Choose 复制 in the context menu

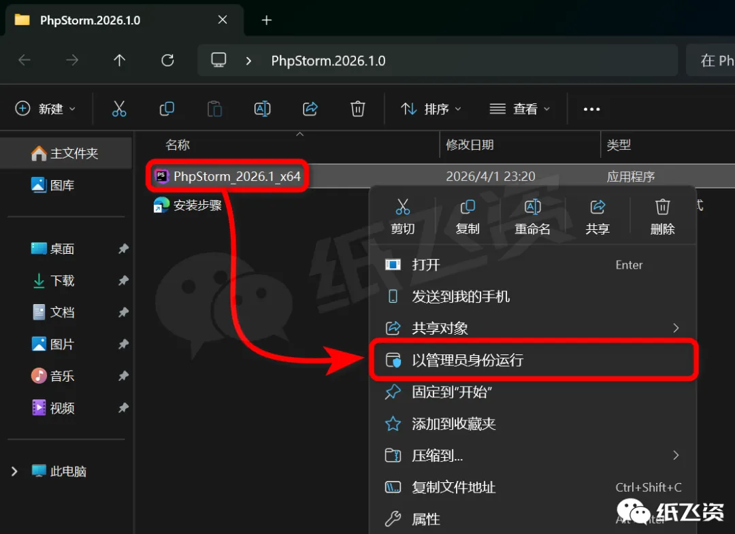pyautogui.click(x=468, y=216)
